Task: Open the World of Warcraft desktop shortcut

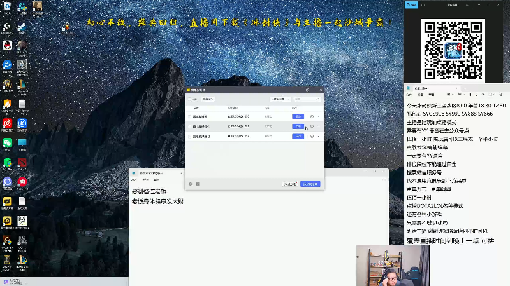Action: click(x=7, y=85)
